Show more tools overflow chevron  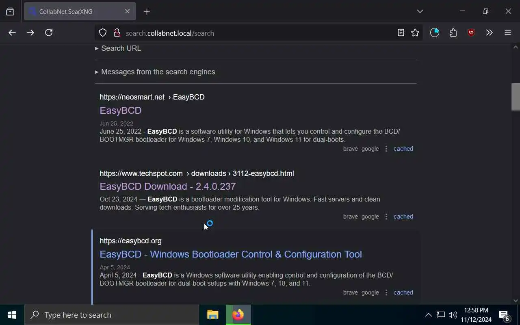point(489,33)
